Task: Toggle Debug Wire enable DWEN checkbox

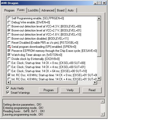Action: pos(9,22)
